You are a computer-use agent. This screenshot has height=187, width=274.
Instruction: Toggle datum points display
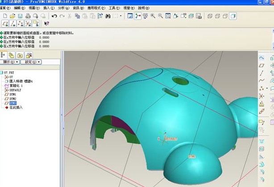tap(21, 24)
